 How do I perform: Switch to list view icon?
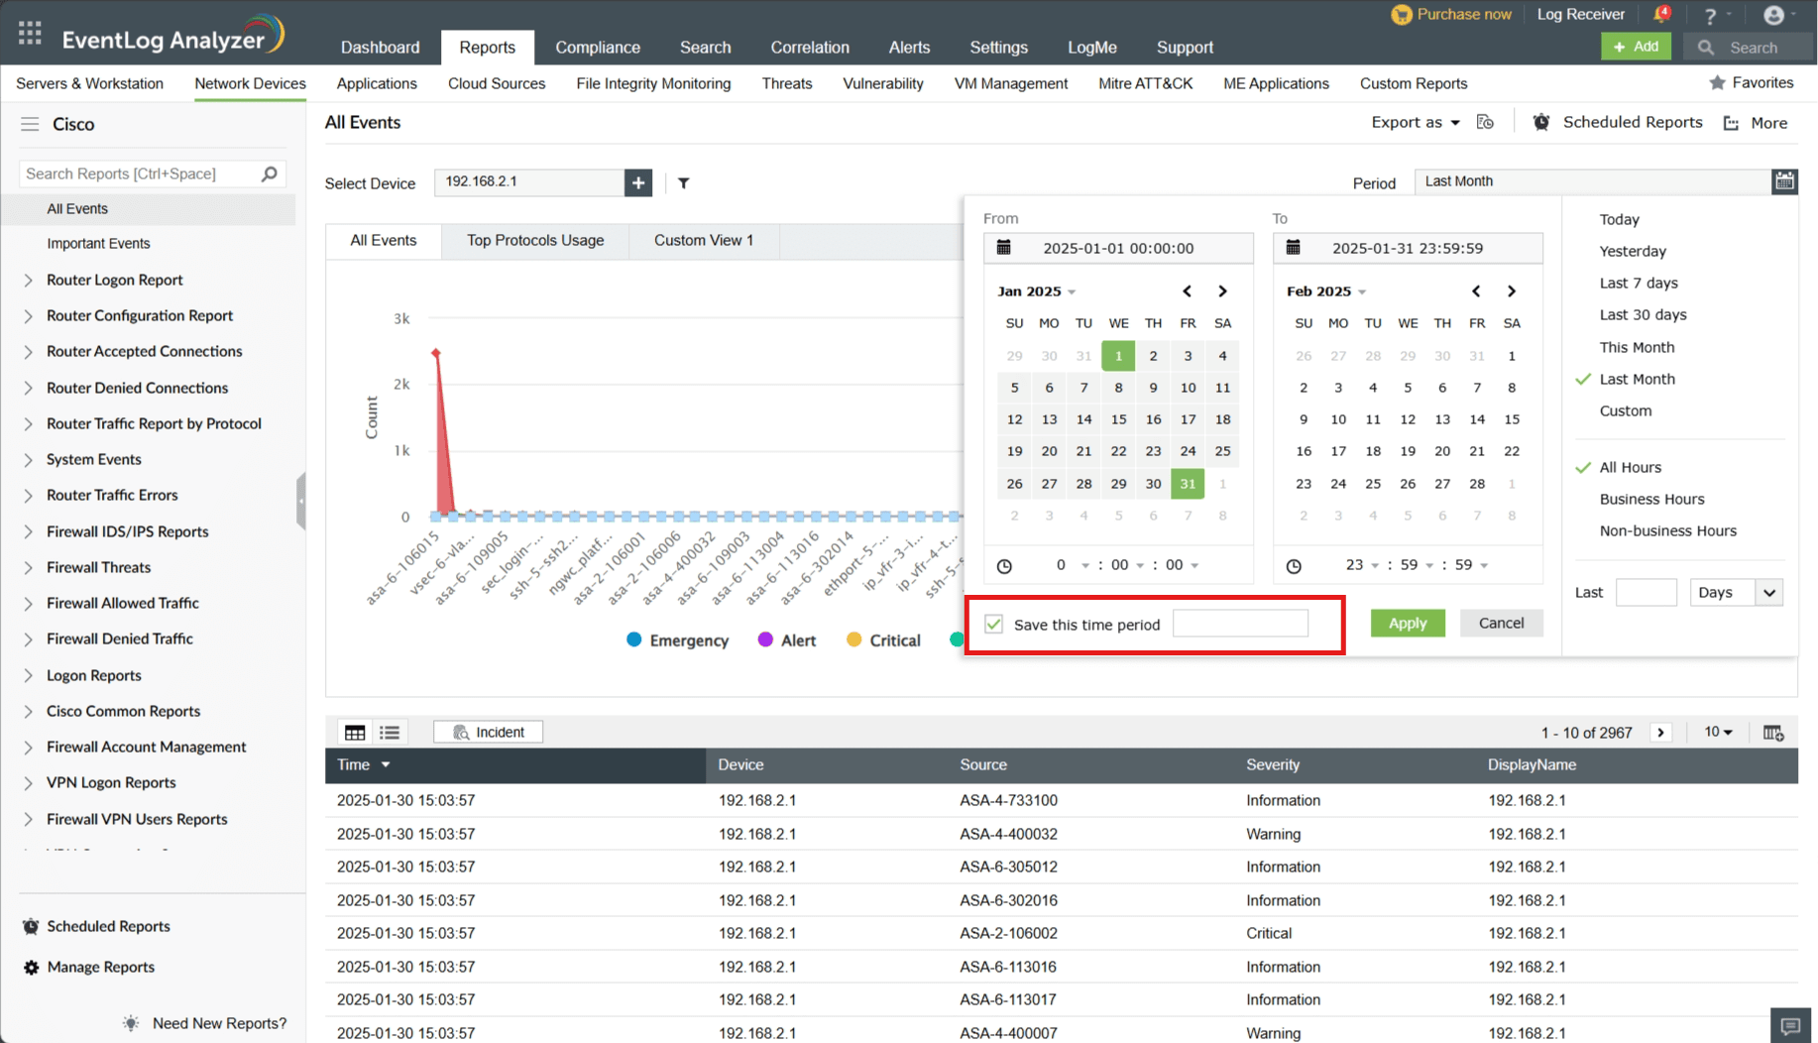click(390, 733)
